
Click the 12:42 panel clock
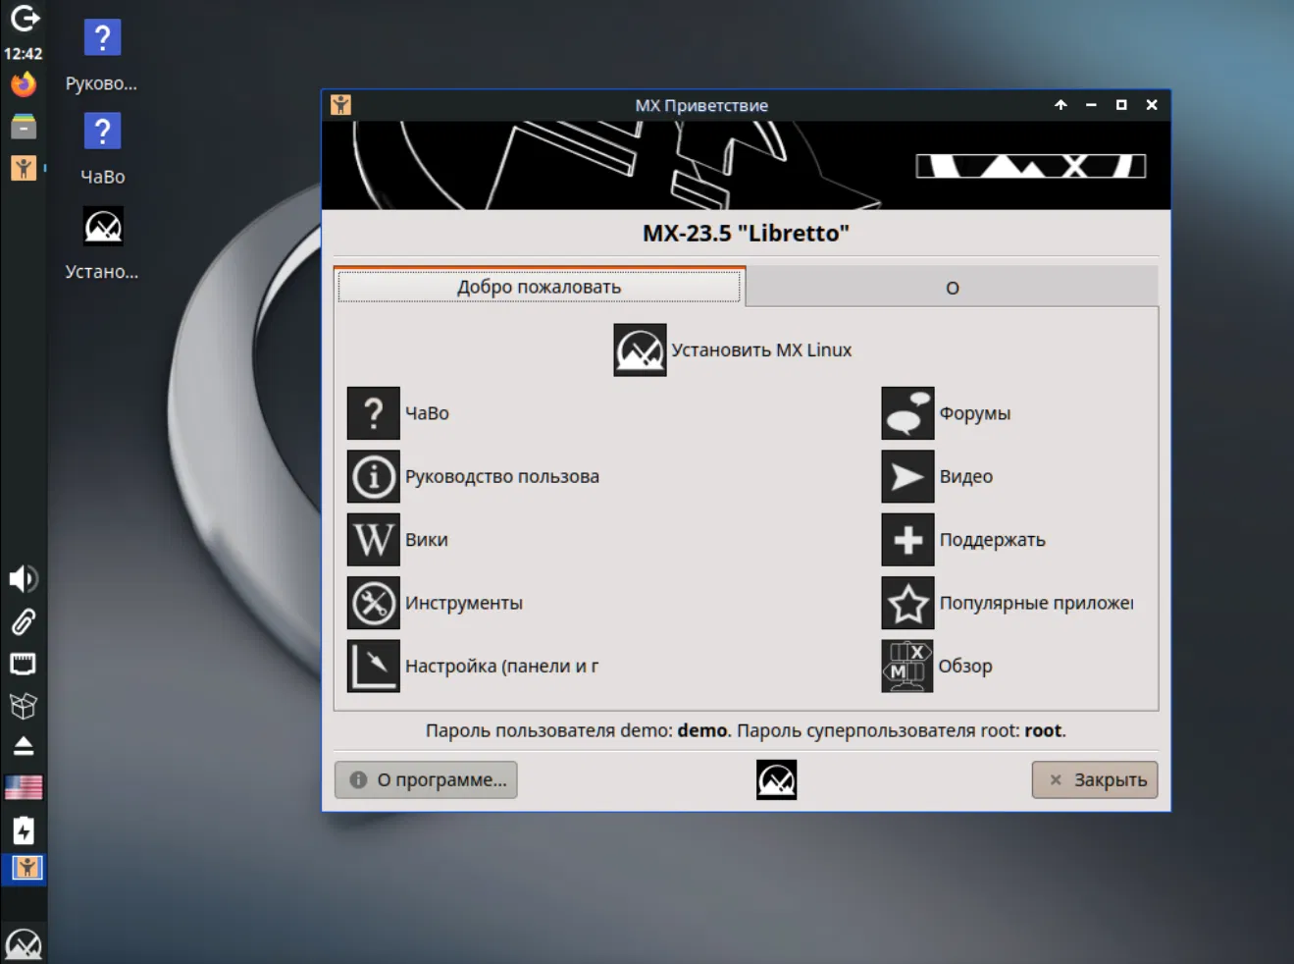pyautogui.click(x=24, y=54)
